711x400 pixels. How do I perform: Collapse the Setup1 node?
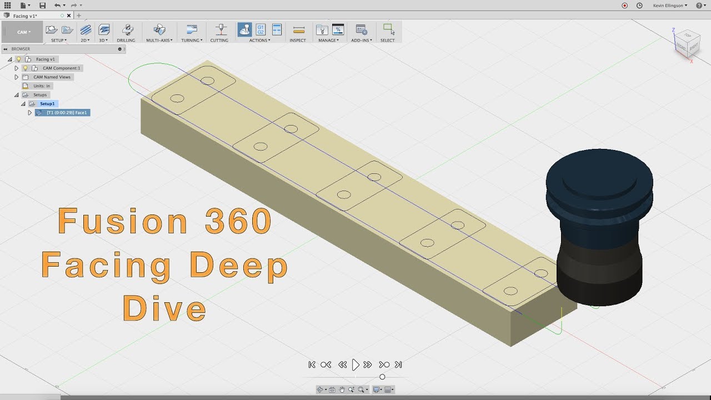(23, 104)
